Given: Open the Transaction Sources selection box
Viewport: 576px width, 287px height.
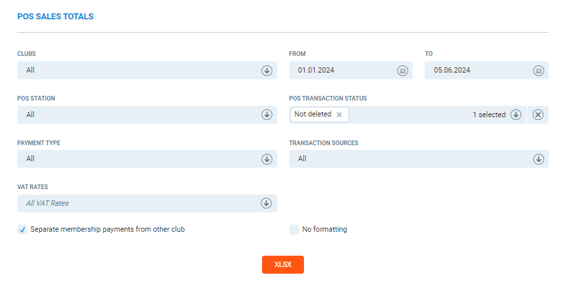Looking at the screenshot, I should [407, 159].
